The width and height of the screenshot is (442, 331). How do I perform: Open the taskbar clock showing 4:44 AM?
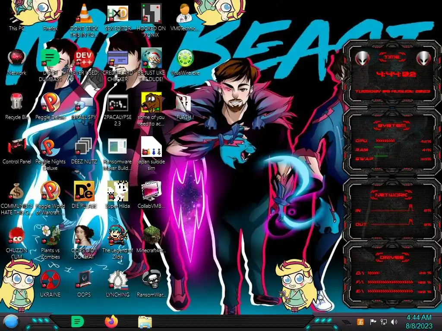pos(419,318)
